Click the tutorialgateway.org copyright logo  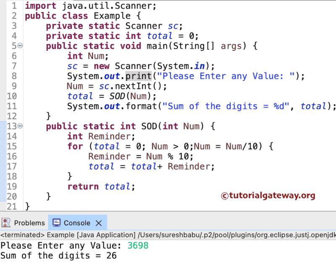coord(224,196)
